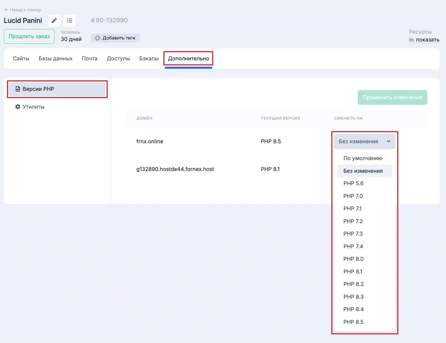Click the list icon beside the pencil
446x343 pixels.
pyautogui.click(x=69, y=21)
